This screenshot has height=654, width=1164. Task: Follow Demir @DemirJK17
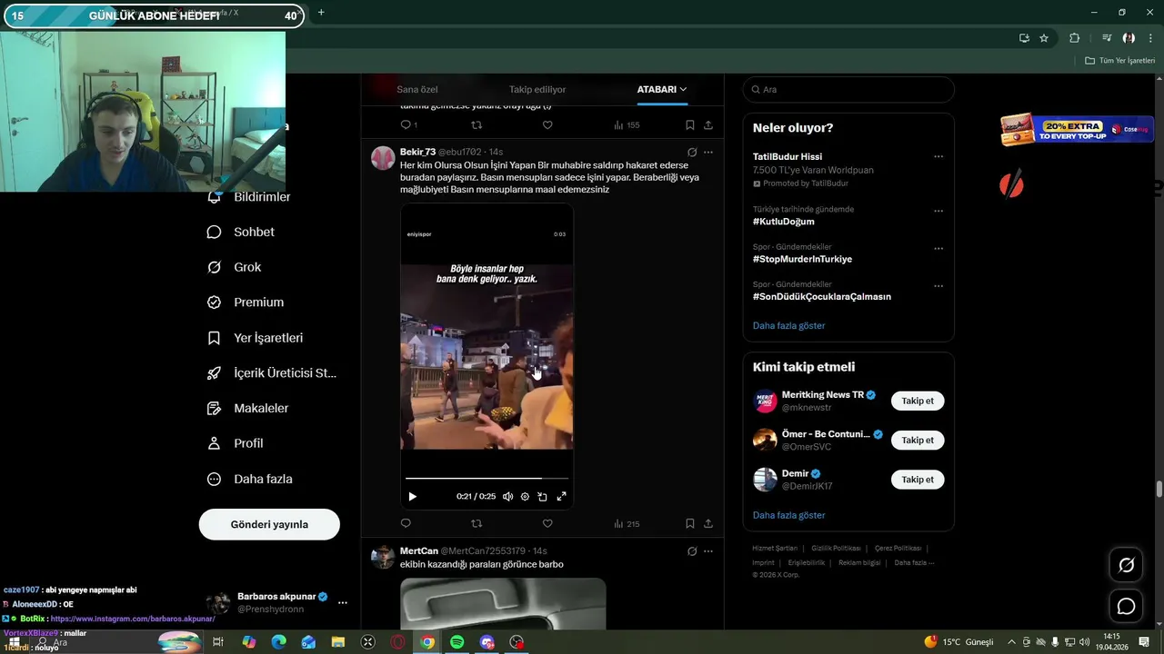point(918,479)
